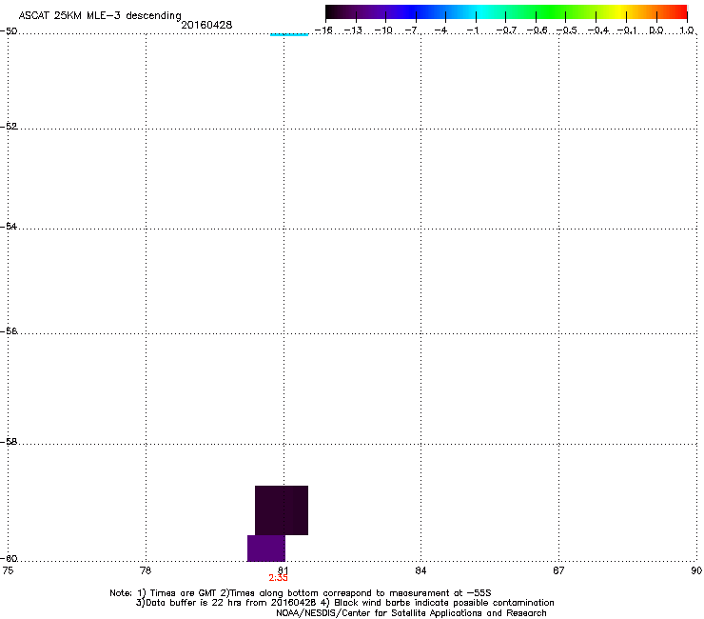Click the -16 color scale label
The height and width of the screenshot is (619, 704).
coord(323,30)
